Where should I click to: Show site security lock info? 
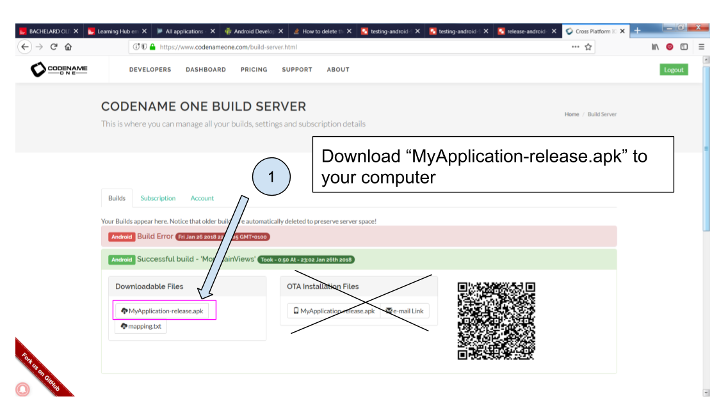(x=152, y=47)
